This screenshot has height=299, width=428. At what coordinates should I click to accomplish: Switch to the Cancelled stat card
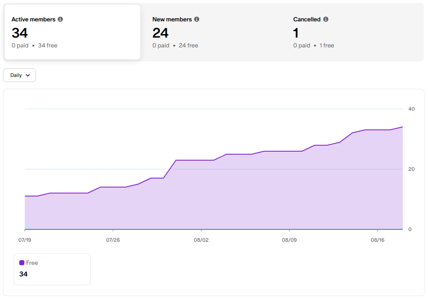coord(354,32)
